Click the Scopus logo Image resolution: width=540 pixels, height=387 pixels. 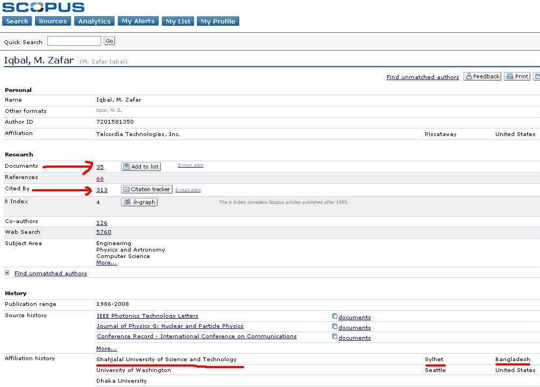44,7
